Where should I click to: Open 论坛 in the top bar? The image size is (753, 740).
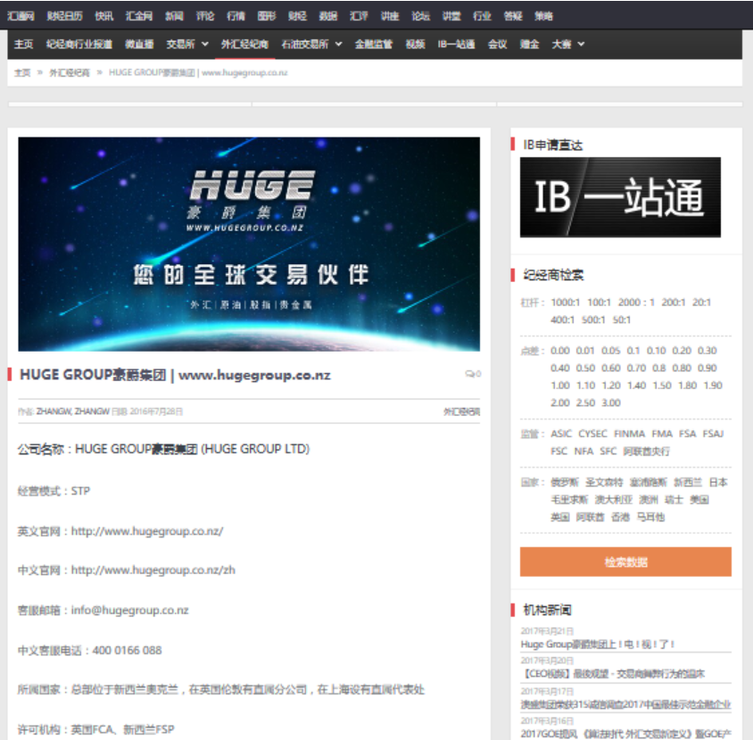click(x=421, y=16)
